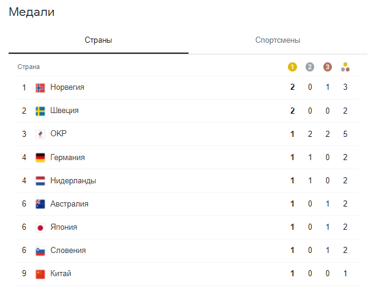Click the Norway flag icon

point(40,87)
